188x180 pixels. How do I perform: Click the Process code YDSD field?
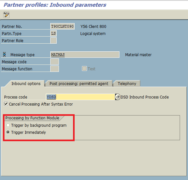click(80, 97)
